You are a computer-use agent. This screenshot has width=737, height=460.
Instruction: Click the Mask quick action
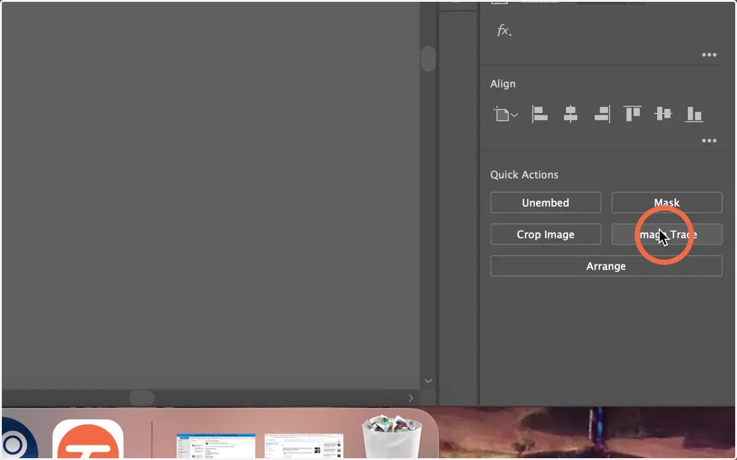(x=667, y=202)
